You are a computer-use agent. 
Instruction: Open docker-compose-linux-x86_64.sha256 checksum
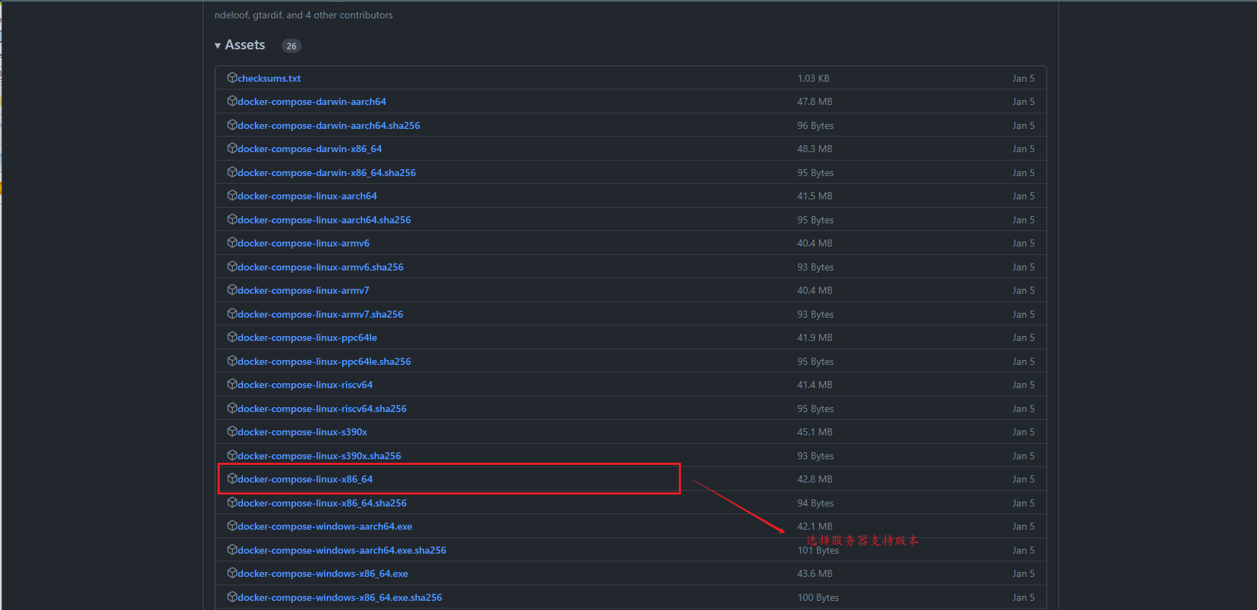click(322, 503)
